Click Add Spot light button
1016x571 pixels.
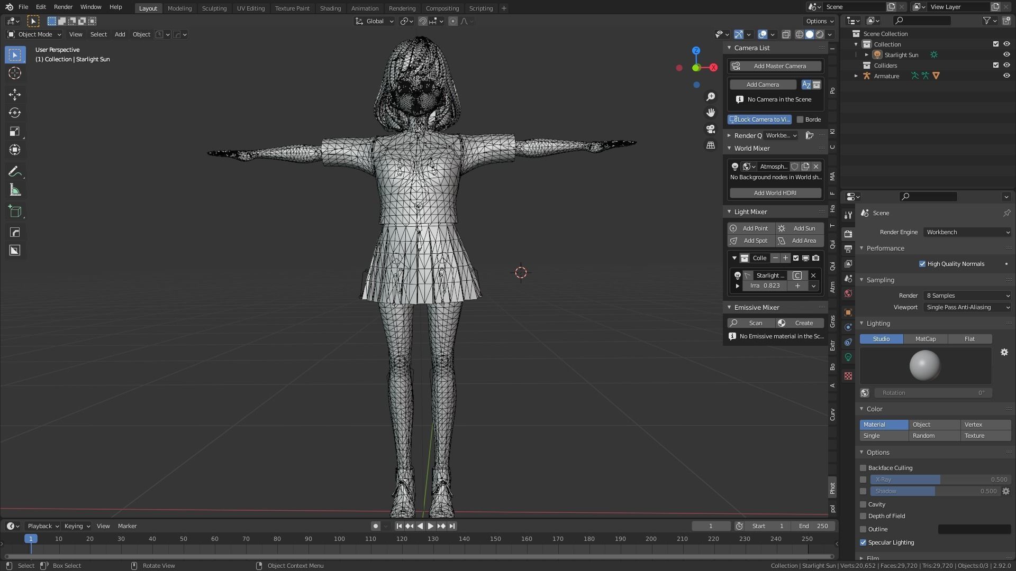point(751,241)
